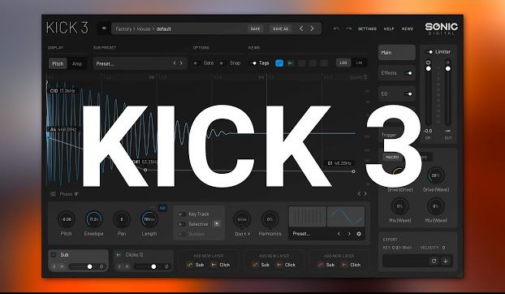505x294 pixels.
Task: Select the green click flag view icon
Action: coord(290,63)
